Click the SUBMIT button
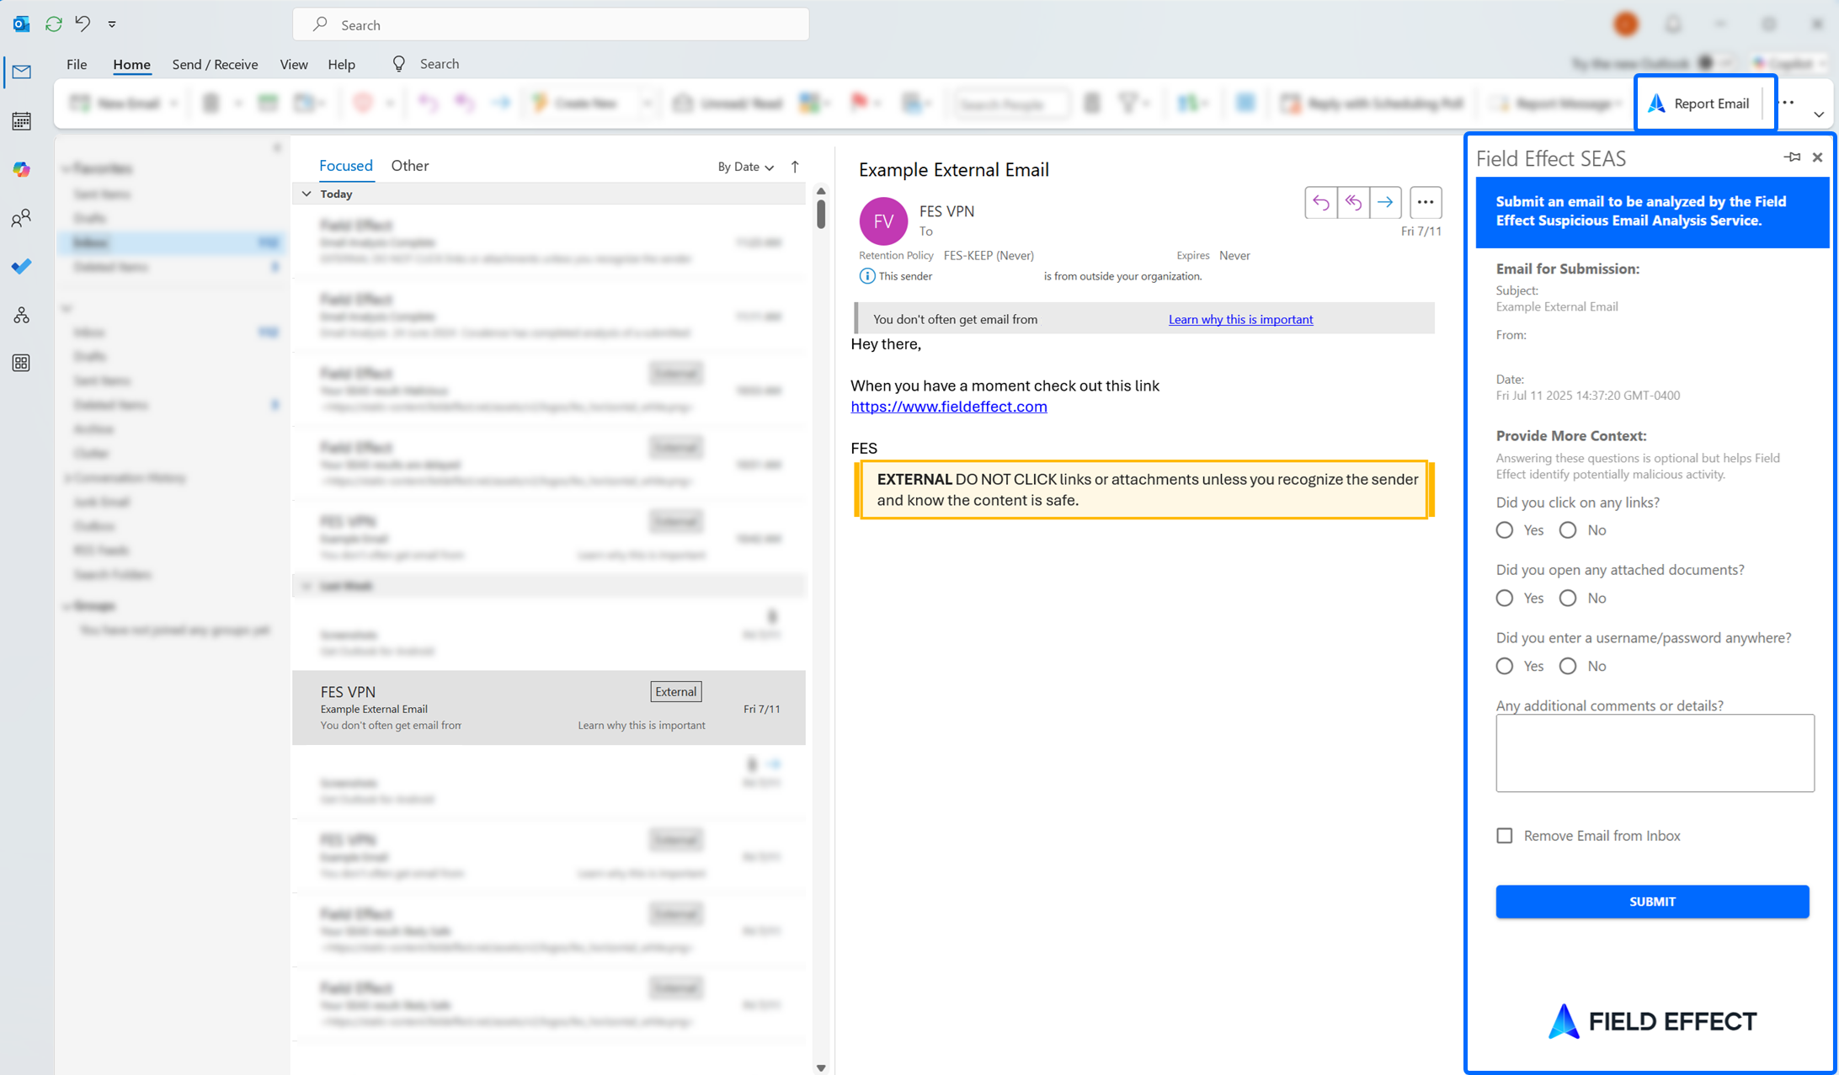Image resolution: width=1839 pixels, height=1075 pixels. [1652, 902]
